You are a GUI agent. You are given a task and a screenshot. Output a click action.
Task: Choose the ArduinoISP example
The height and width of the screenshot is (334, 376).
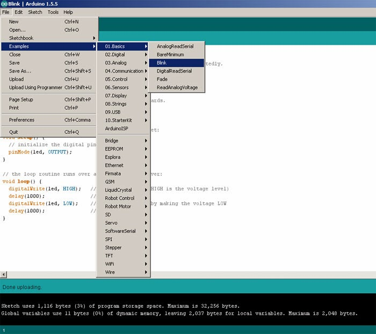pos(117,129)
